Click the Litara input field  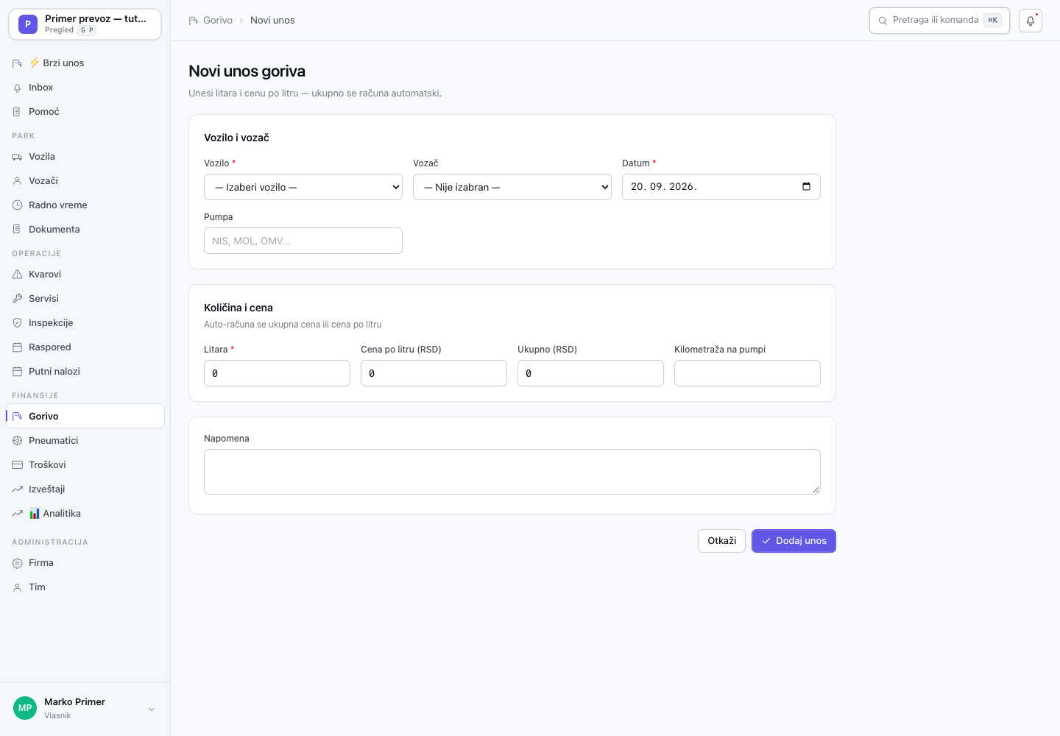point(277,373)
